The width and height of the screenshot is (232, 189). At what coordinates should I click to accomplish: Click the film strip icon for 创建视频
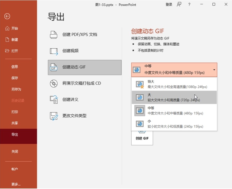pyautogui.click(x=54, y=51)
